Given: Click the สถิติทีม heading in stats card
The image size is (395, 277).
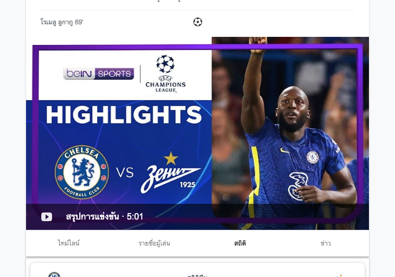Looking at the screenshot, I should (197, 276).
